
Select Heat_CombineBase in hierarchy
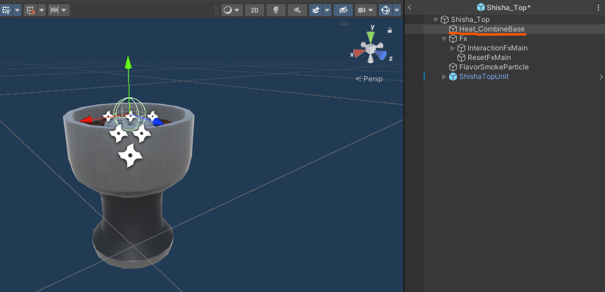coord(491,29)
